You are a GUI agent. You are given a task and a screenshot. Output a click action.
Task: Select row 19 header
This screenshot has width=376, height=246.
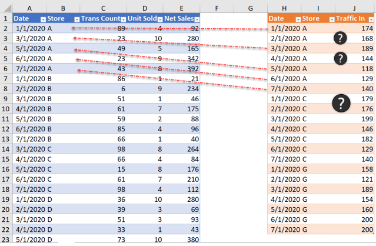click(x=6, y=200)
